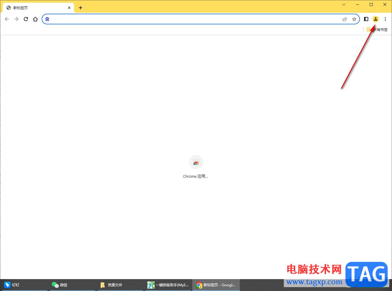Click the www.tagxp.com watermark link
392x291 pixels.
point(315,281)
